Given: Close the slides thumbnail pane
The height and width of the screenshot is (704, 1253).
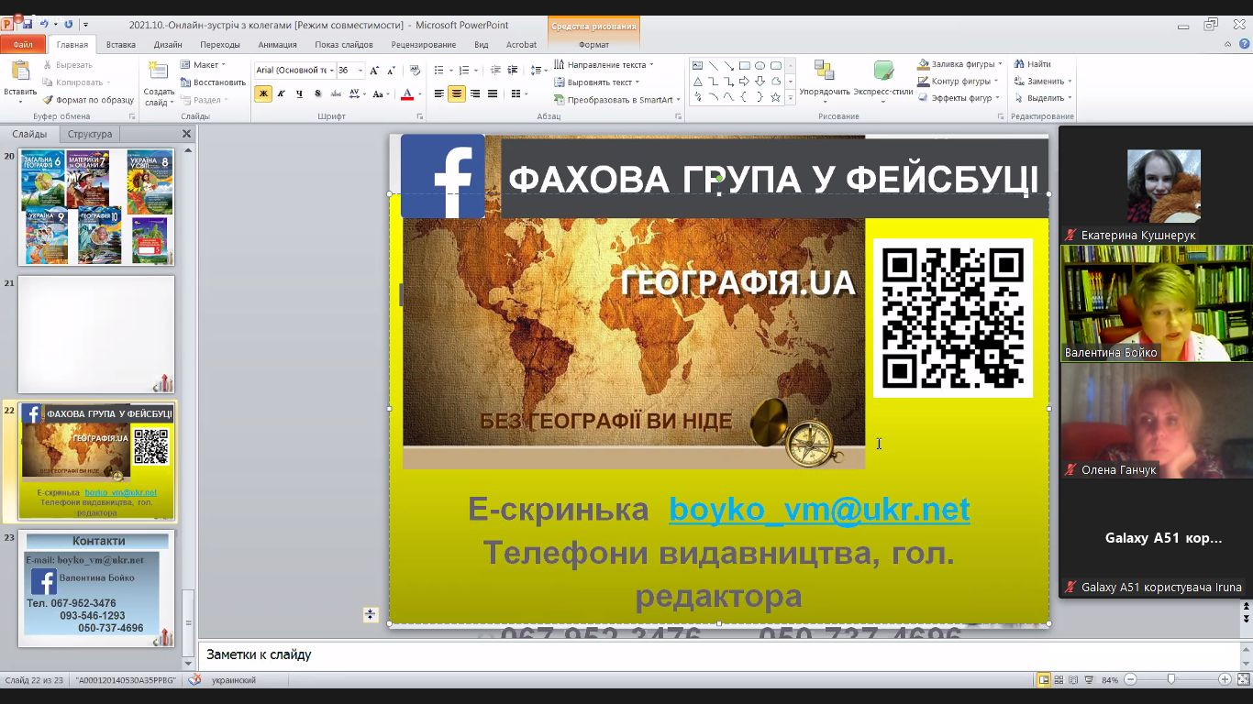Looking at the screenshot, I should pos(186,134).
